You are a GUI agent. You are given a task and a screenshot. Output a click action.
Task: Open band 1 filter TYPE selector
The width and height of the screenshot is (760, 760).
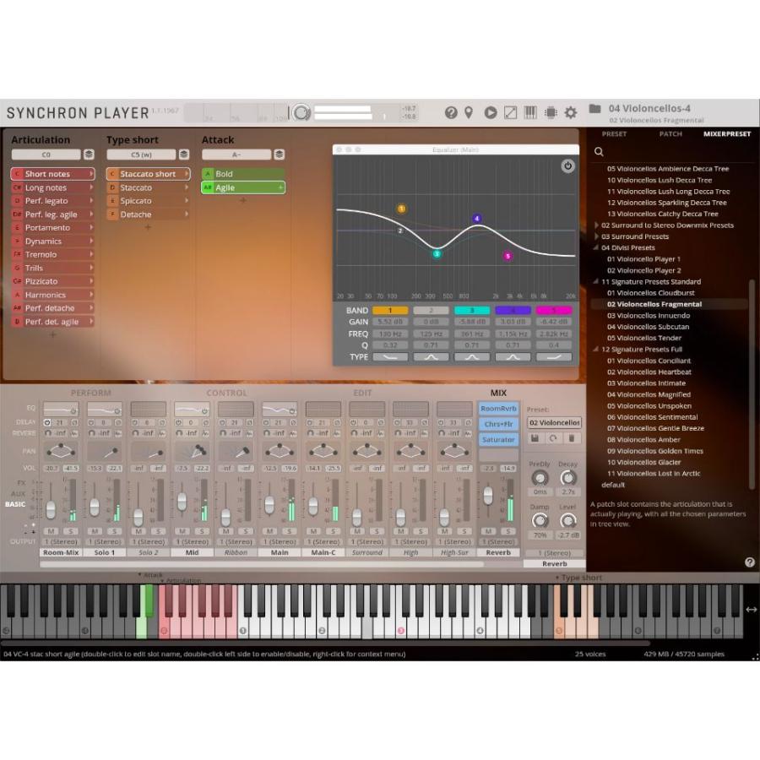[x=389, y=357]
